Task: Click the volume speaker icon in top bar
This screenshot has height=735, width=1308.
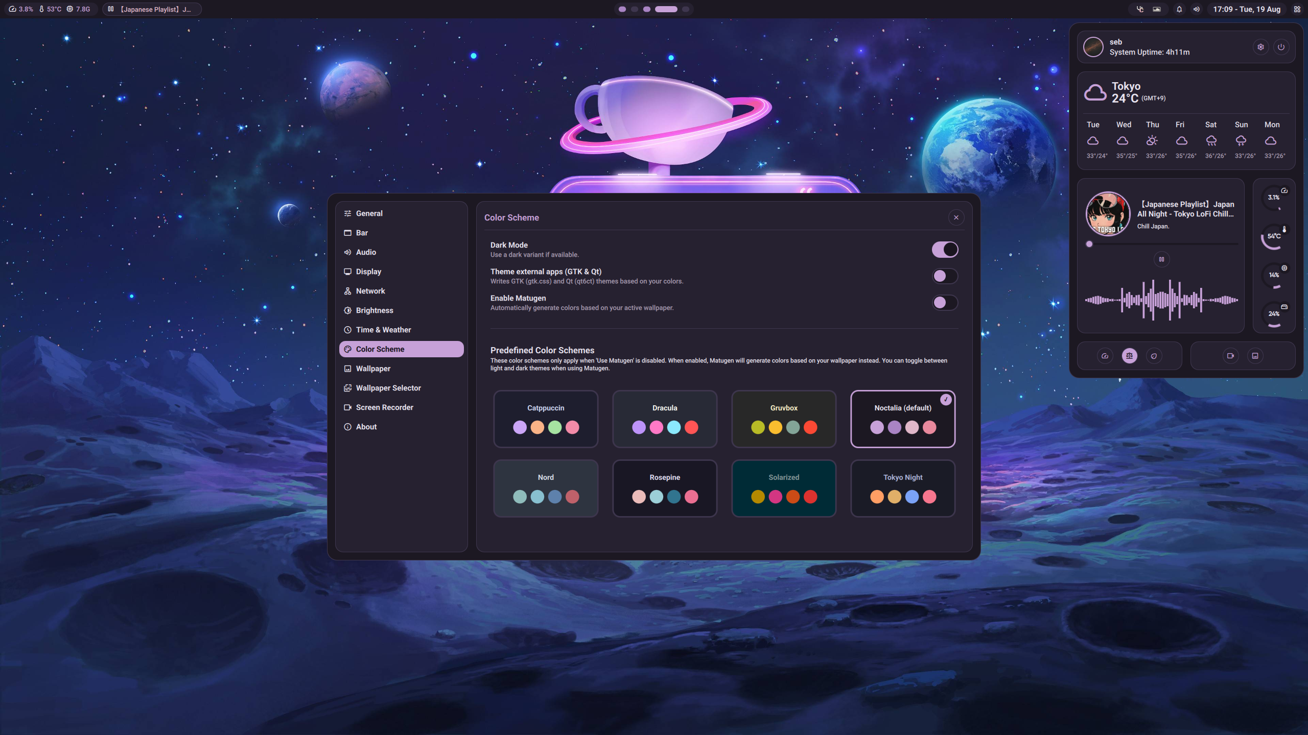Action: (x=1196, y=9)
